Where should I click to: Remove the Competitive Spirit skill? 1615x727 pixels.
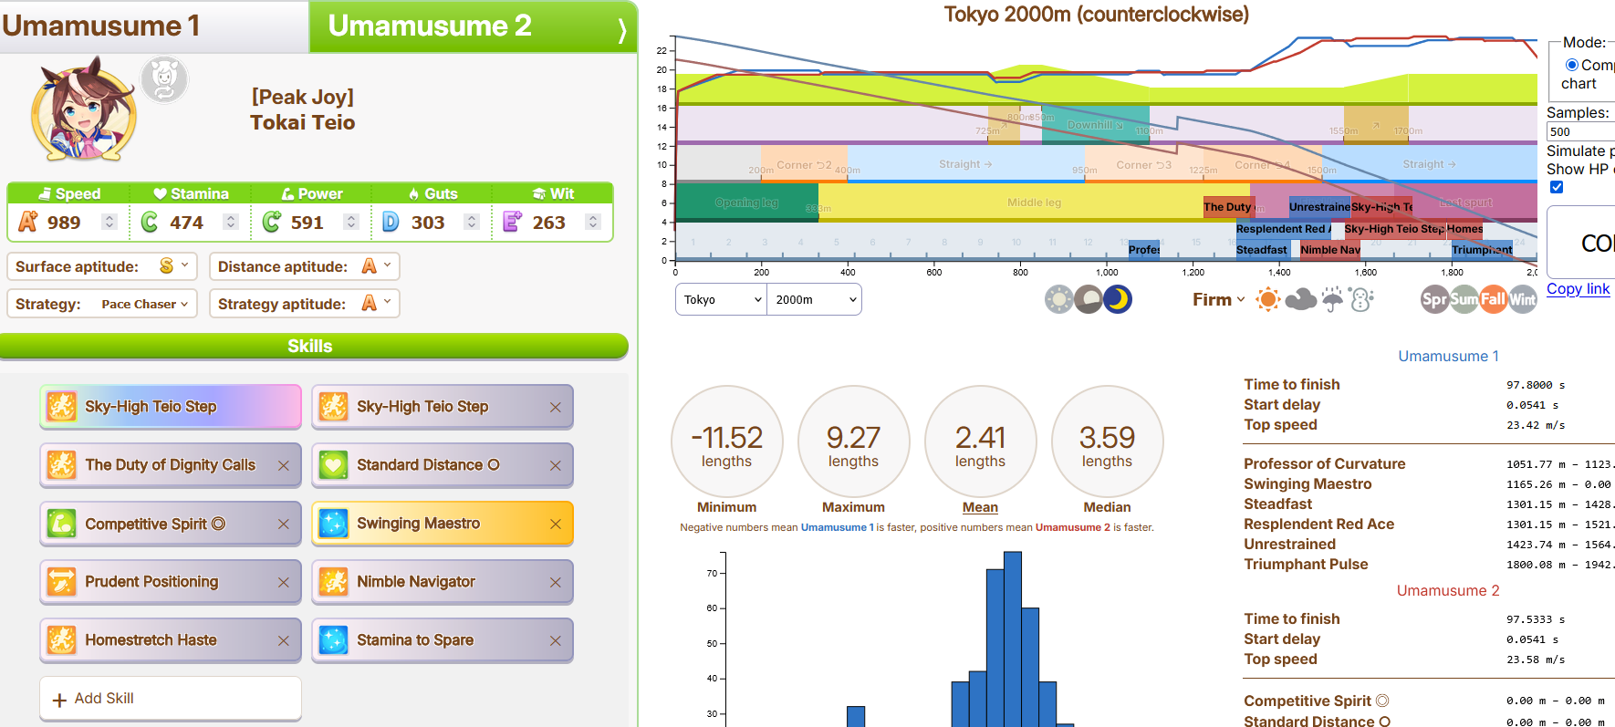pyautogui.click(x=284, y=524)
